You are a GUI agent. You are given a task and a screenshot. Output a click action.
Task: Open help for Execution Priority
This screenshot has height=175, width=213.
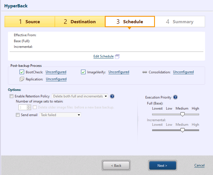175,97
